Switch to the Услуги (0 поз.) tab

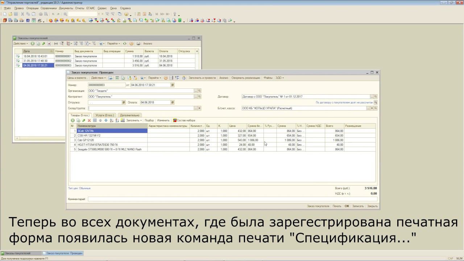[x=104, y=115]
